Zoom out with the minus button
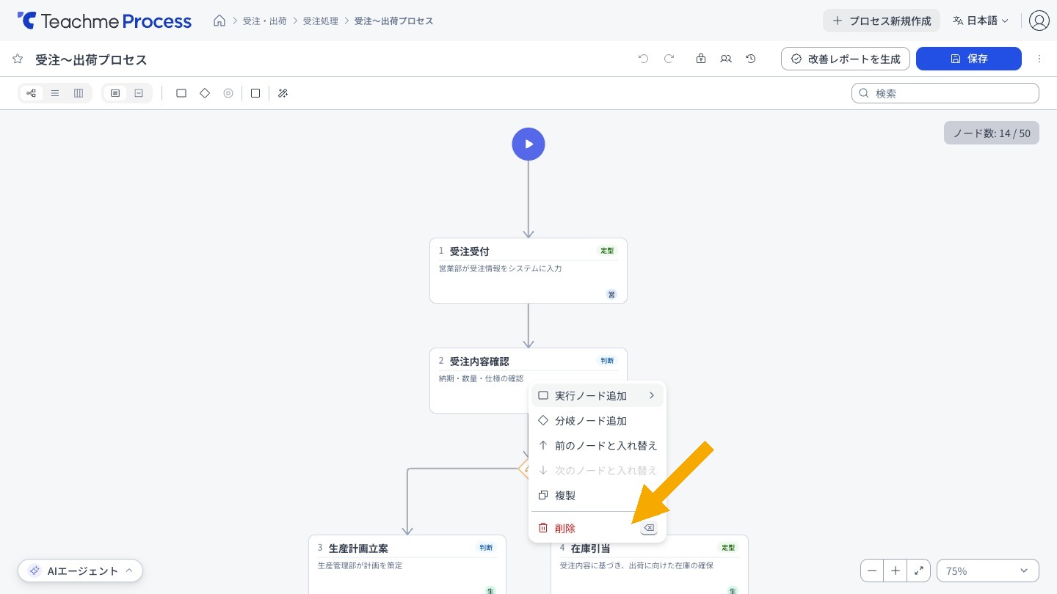Viewport: 1057px width, 594px height. [x=872, y=571]
